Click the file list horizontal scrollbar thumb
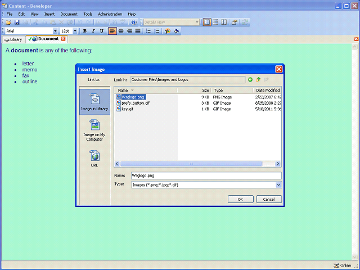Image resolution: width=360 pixels, height=270 pixels. click(191, 164)
